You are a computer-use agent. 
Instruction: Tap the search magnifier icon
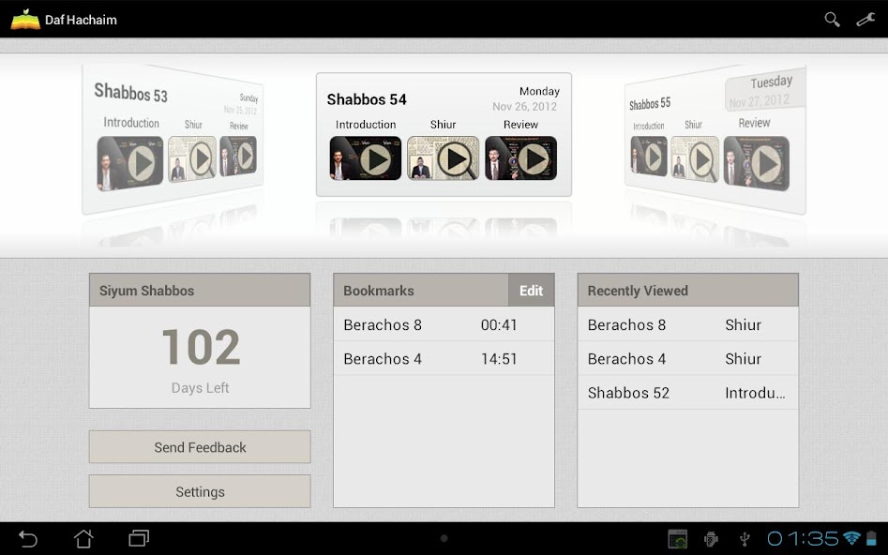coord(832,20)
